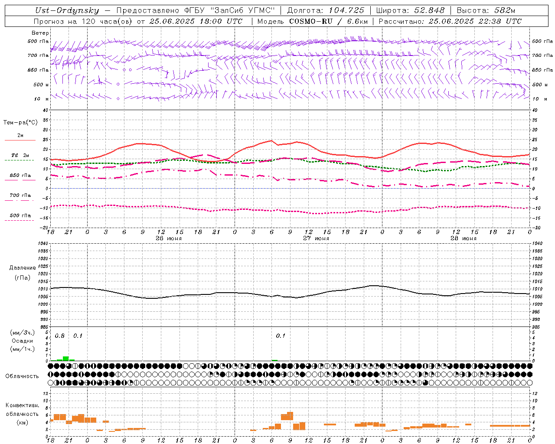Click the '(мм/3ч.)' precipitation unit label

click(x=23, y=333)
